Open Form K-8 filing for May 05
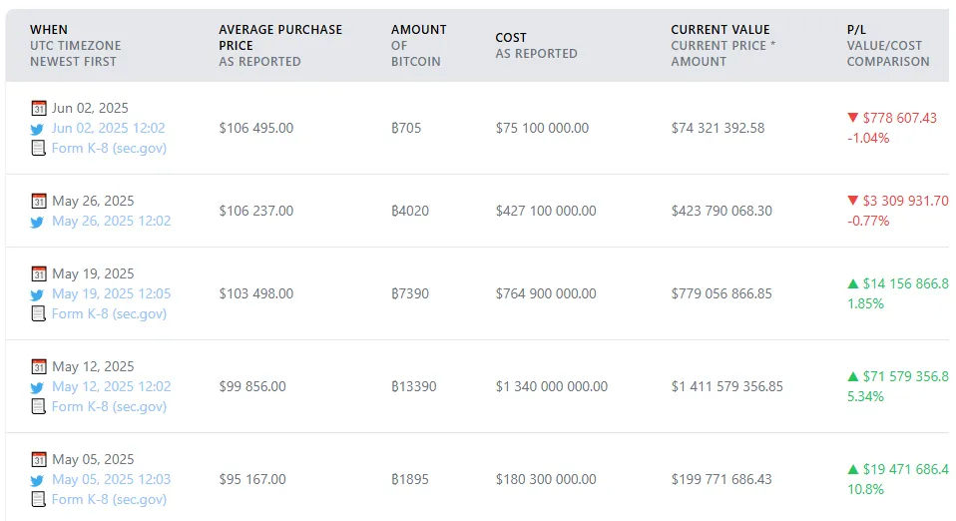The image size is (956, 521). [109, 499]
